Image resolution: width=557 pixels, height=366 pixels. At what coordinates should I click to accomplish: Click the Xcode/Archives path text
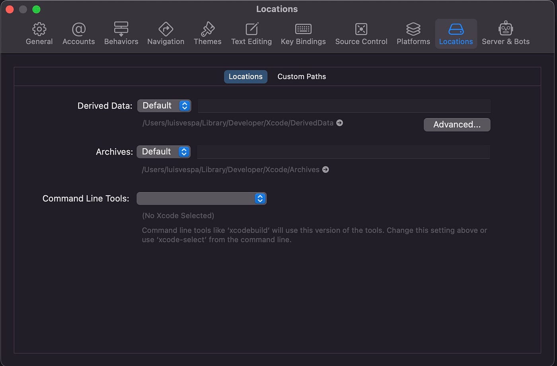[x=231, y=170]
